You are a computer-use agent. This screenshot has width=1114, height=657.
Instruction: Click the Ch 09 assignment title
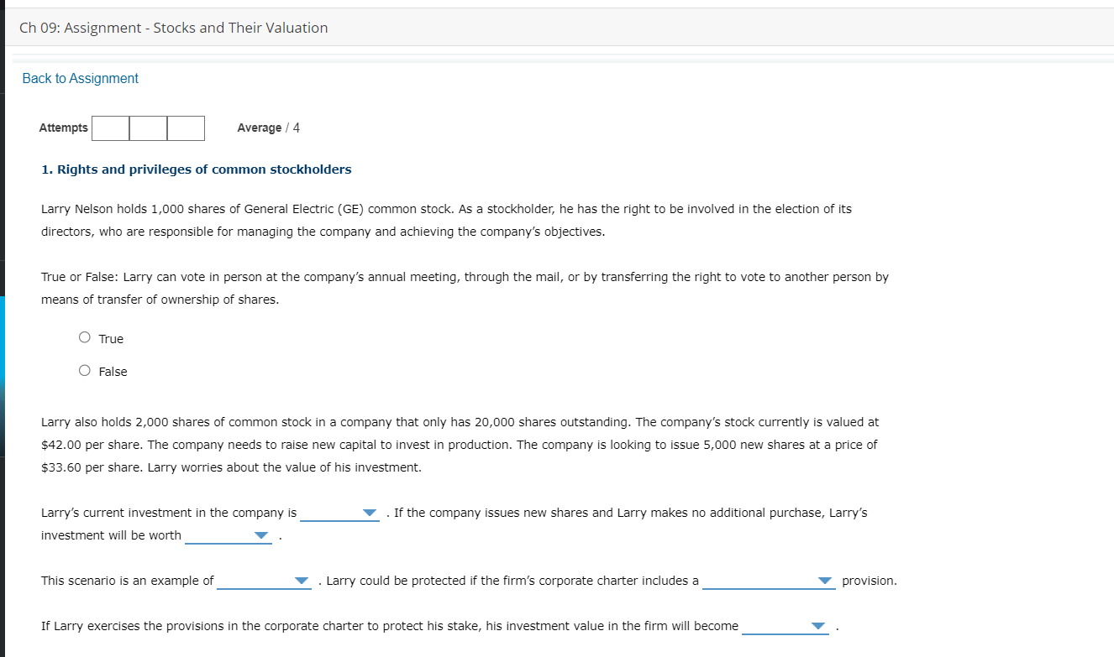tap(173, 28)
